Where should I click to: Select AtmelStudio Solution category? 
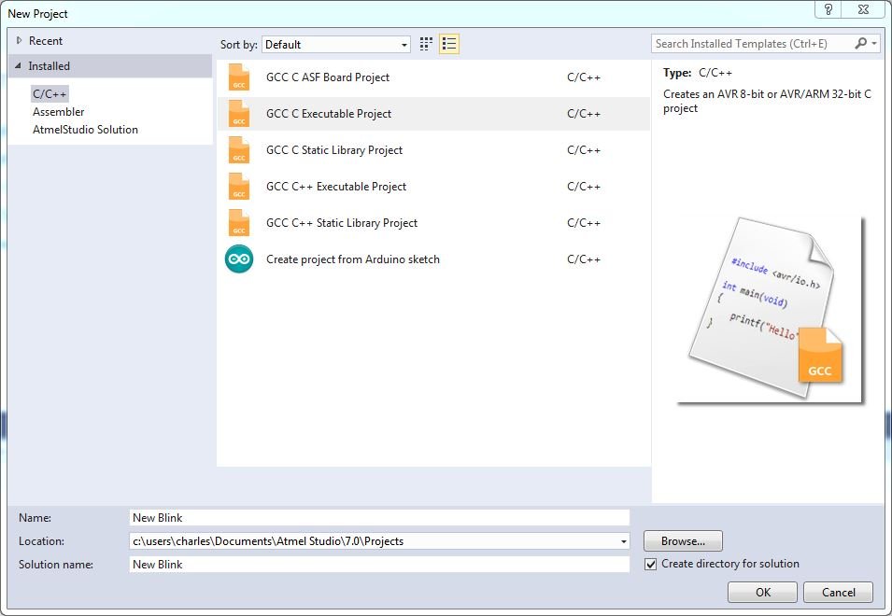point(85,130)
